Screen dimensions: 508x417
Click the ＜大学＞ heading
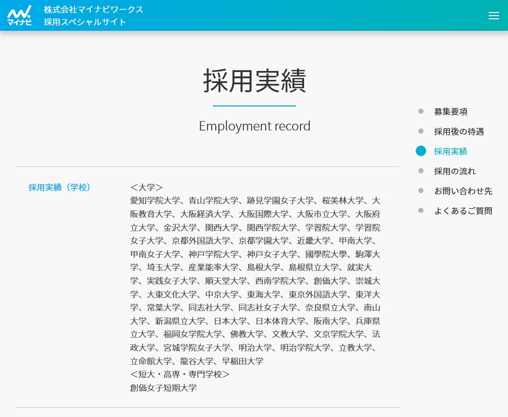[147, 187]
